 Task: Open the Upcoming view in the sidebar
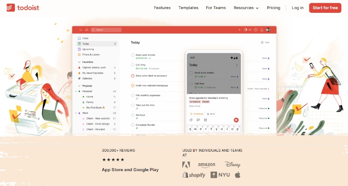97,49
